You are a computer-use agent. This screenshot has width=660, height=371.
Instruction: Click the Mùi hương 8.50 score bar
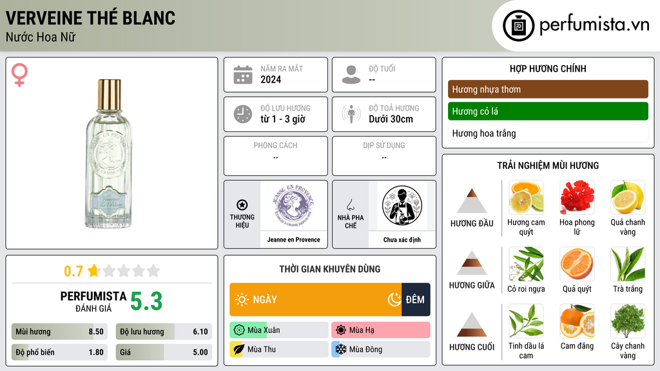(x=59, y=332)
